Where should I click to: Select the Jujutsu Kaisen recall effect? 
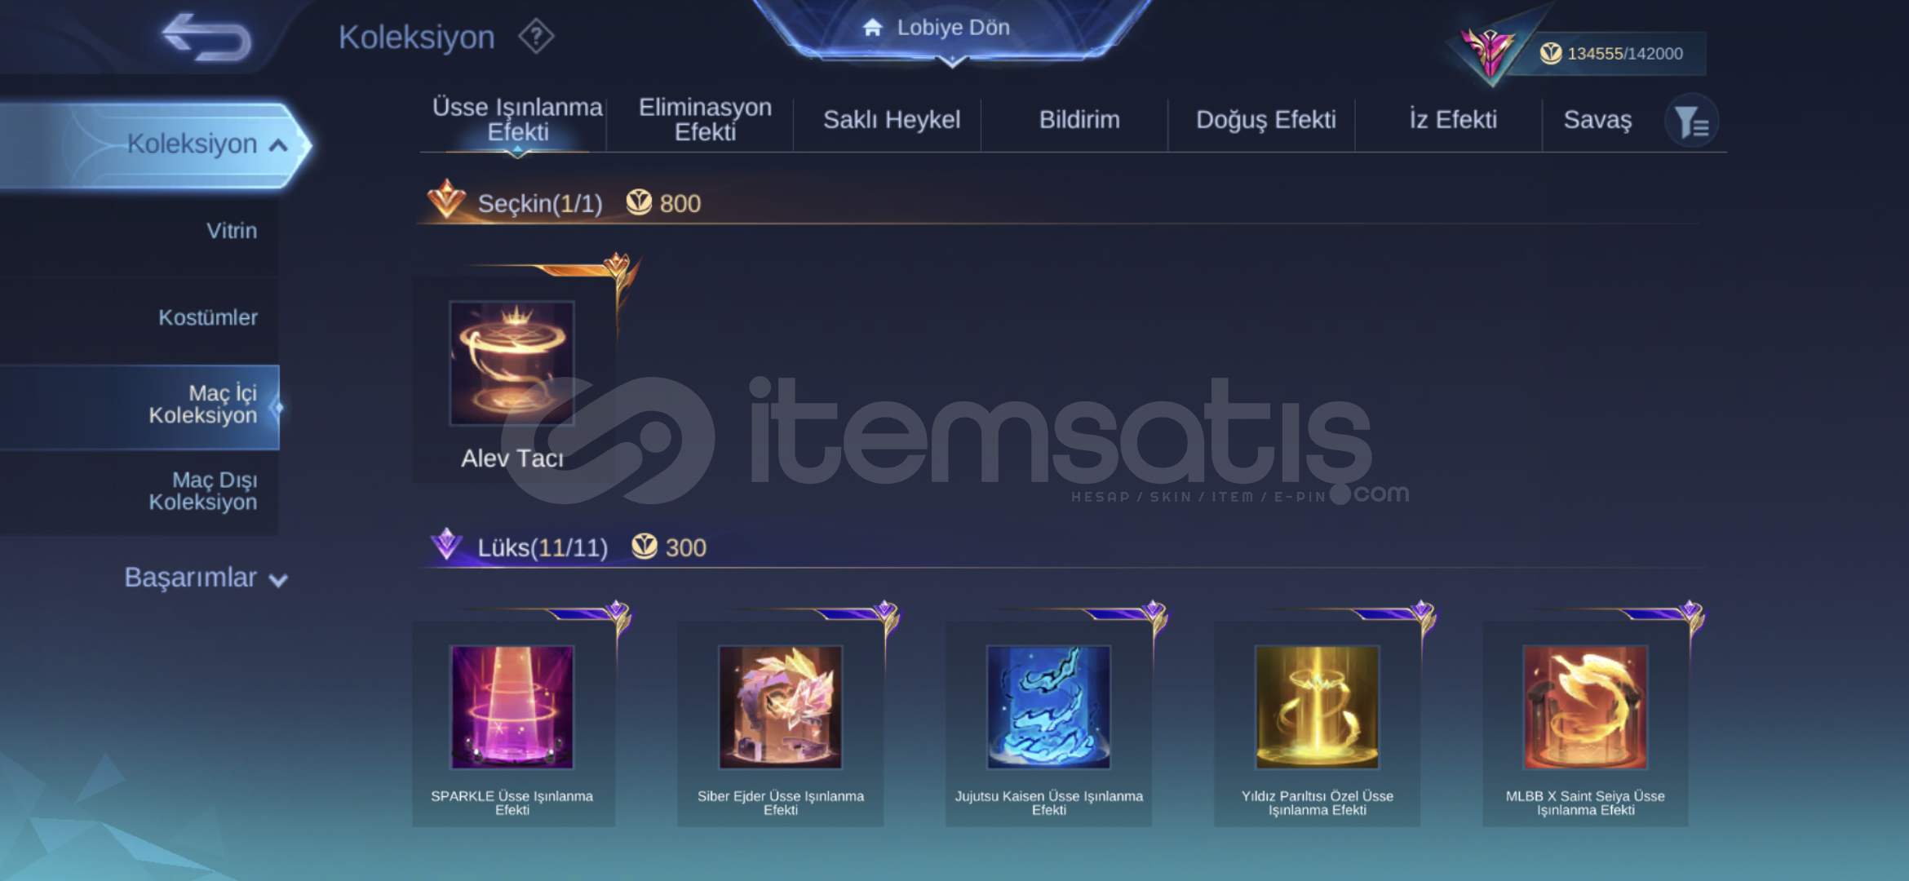pyautogui.click(x=1048, y=707)
